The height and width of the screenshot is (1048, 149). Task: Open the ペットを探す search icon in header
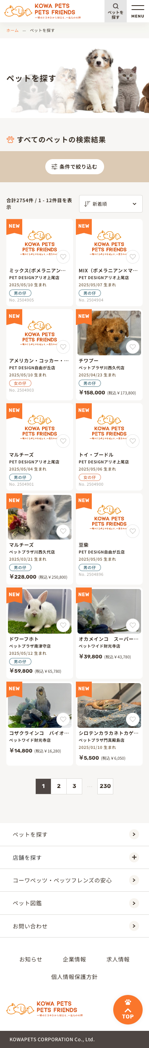[x=115, y=11]
